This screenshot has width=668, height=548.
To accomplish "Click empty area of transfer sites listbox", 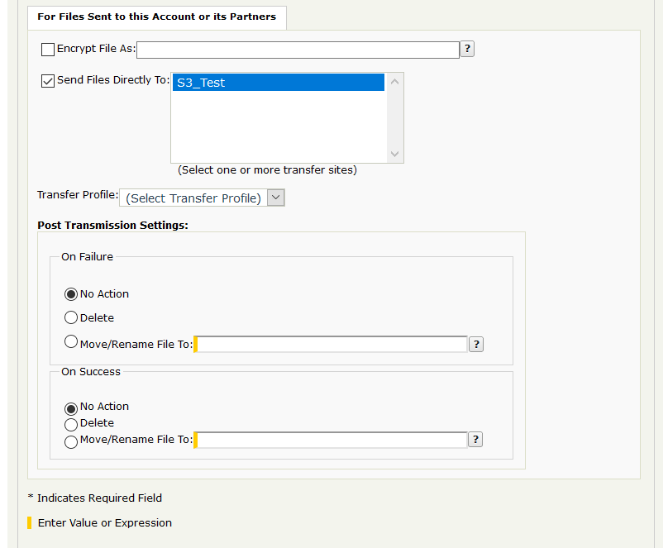I will [x=279, y=128].
